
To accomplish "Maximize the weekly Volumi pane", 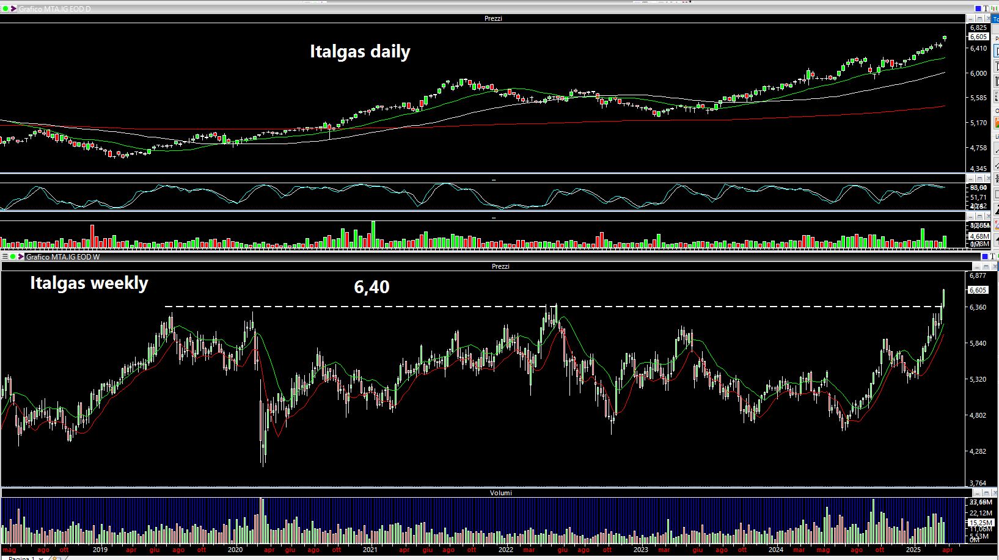I will click(x=986, y=493).
